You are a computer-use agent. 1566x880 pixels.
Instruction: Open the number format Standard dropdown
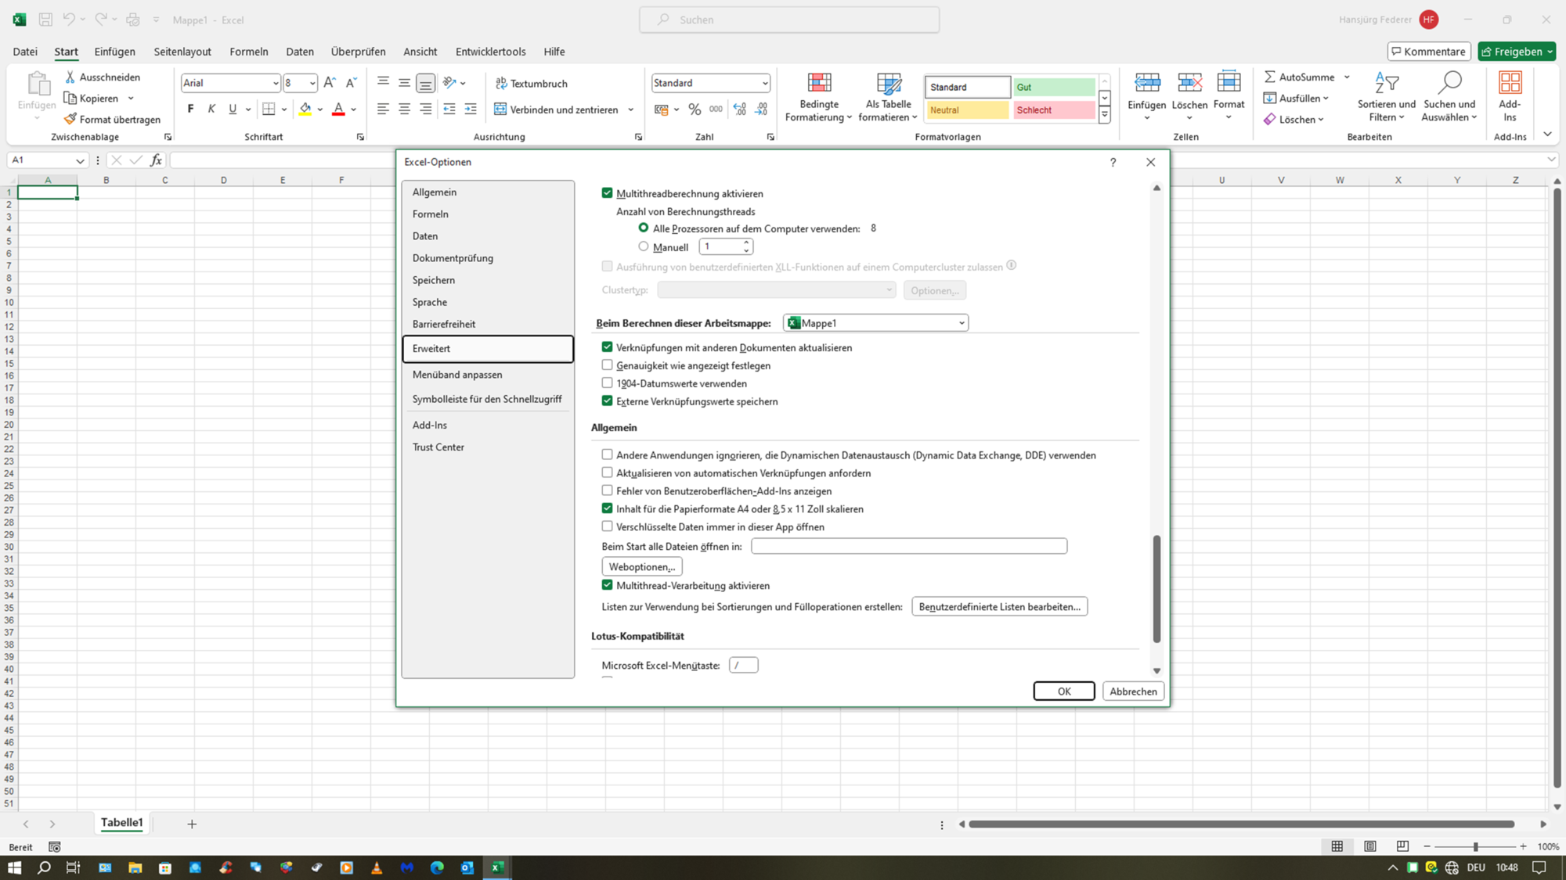click(x=765, y=83)
